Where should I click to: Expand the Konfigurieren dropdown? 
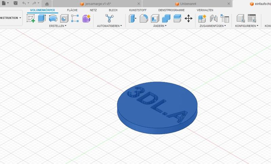pos(247,26)
